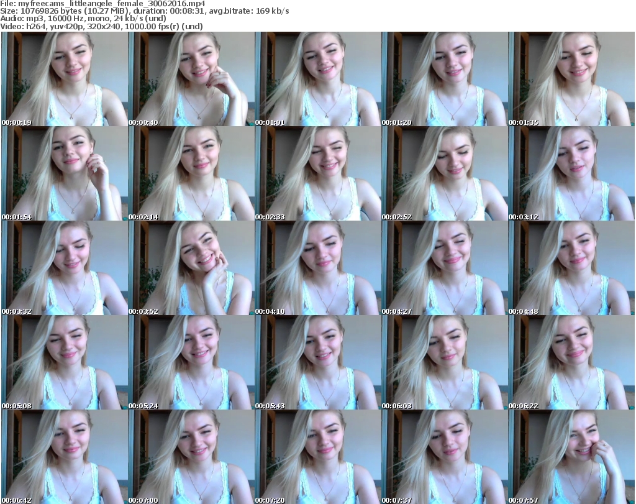Select the thumbnail timestamped 00:00:40

191,79
